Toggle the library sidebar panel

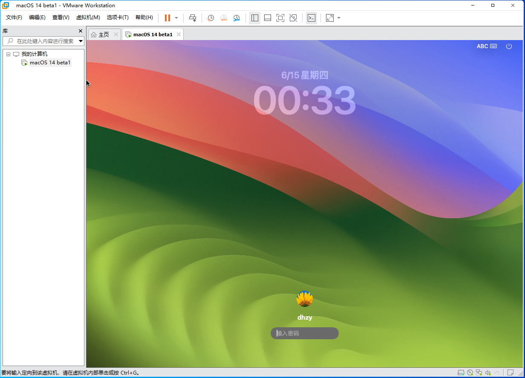click(255, 18)
